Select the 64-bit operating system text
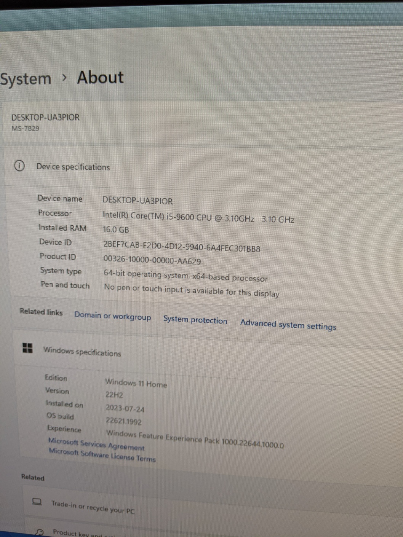Viewport: 403px width, 537px height. [186, 276]
